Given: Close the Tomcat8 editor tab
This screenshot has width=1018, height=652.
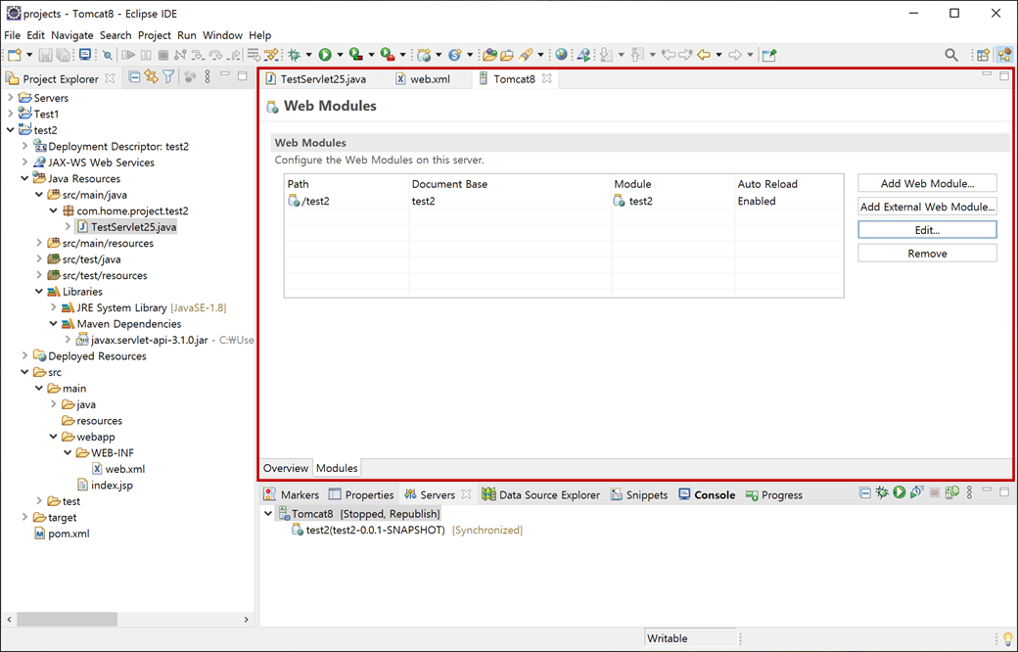Looking at the screenshot, I should click(546, 78).
